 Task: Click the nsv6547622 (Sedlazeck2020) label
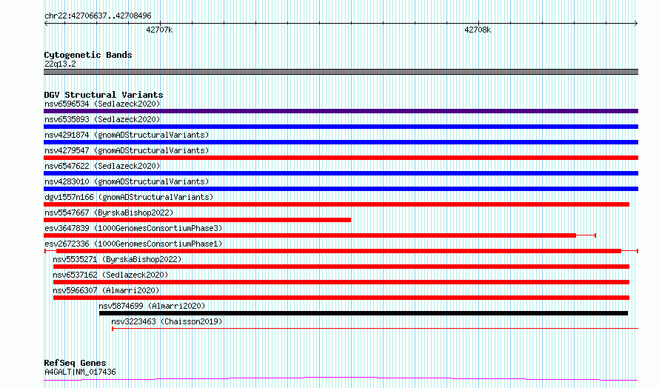tap(102, 166)
